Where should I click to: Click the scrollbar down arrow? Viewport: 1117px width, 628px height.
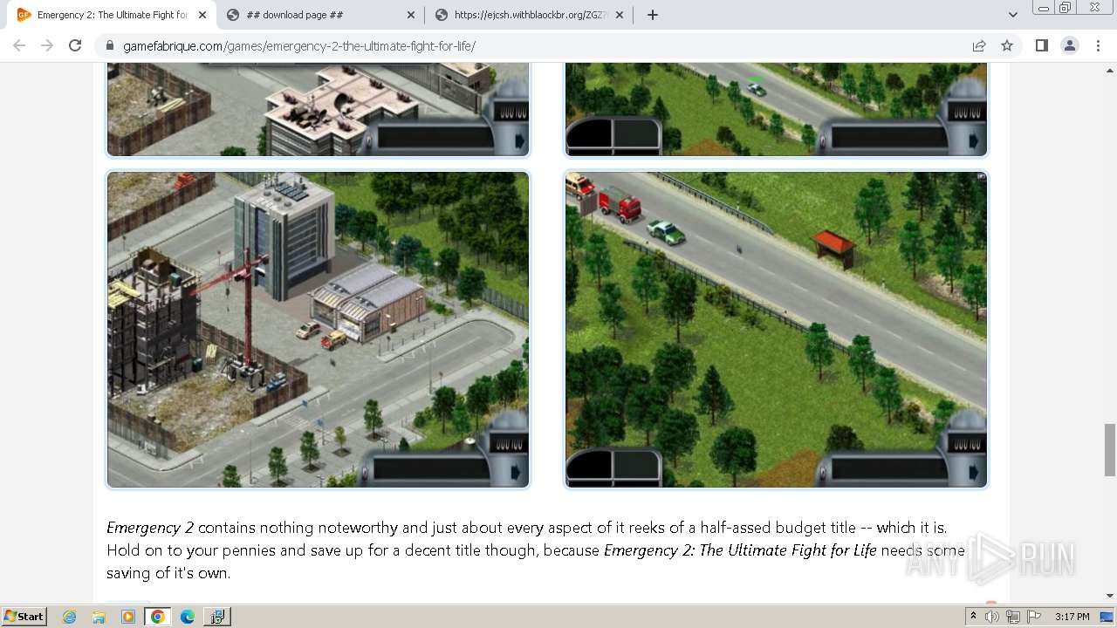coord(1110,597)
